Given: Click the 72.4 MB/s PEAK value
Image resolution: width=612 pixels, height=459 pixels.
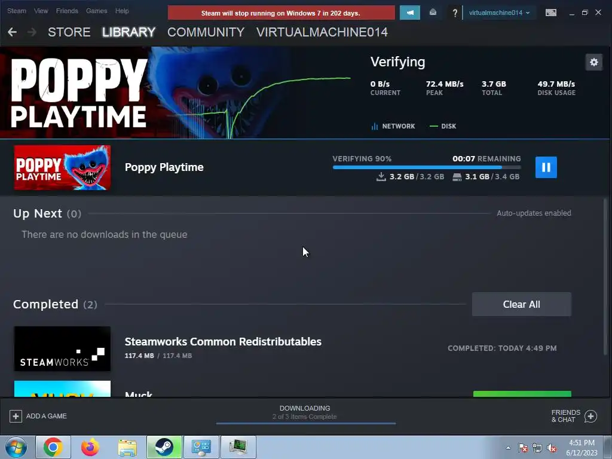Looking at the screenshot, I should (x=445, y=84).
